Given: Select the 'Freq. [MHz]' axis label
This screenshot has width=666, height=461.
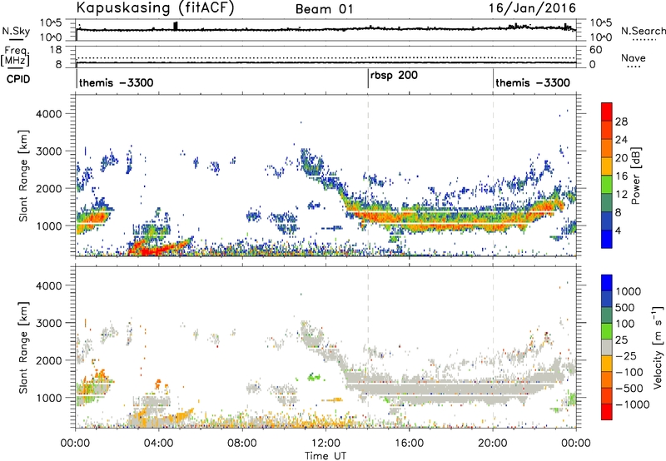Looking at the screenshot, I should 15,57.
